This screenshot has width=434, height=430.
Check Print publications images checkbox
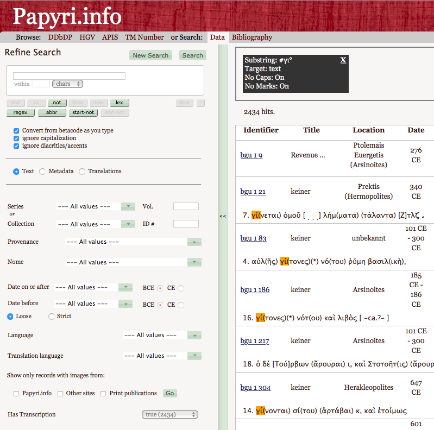(103, 394)
